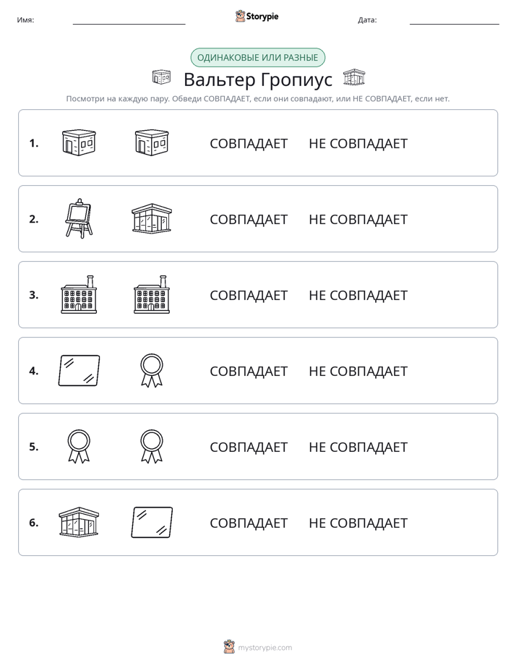Select СОВПАДАЕТ for row 5
This screenshot has height=668, width=516.
pyautogui.click(x=249, y=447)
